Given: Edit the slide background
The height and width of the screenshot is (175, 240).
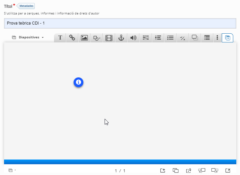Looking at the screenshot, I should [x=189, y=170].
